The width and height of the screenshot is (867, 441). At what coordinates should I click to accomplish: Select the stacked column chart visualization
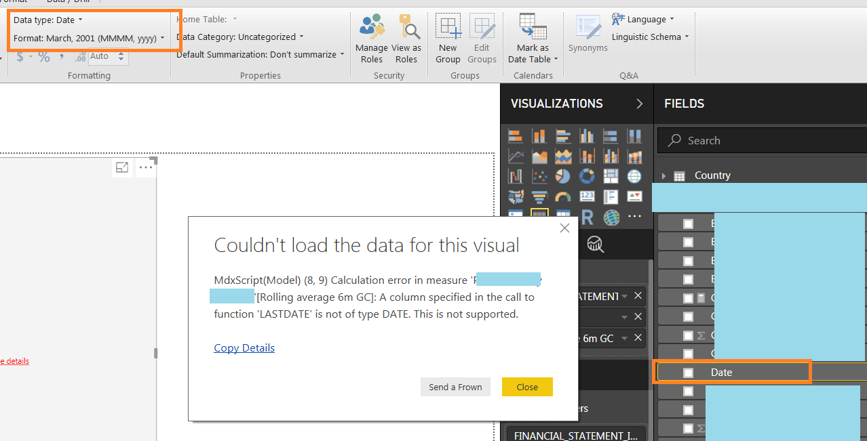(539, 137)
